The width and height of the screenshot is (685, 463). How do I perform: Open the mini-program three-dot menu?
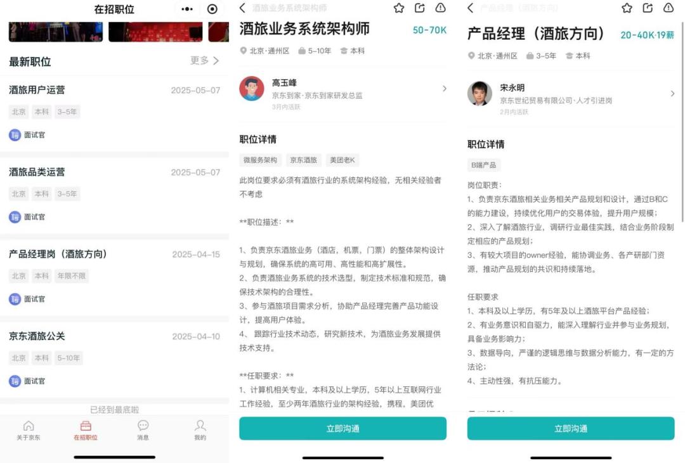click(x=187, y=9)
